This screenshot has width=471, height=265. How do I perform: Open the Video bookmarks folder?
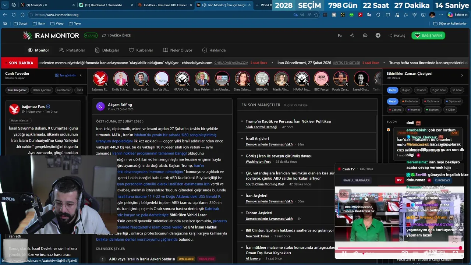pyautogui.click(x=57, y=24)
